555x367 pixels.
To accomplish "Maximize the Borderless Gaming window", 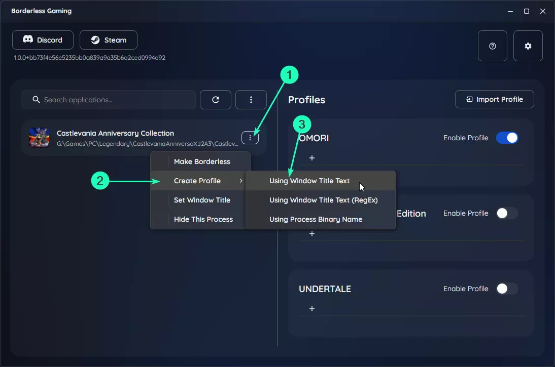I will pos(526,11).
